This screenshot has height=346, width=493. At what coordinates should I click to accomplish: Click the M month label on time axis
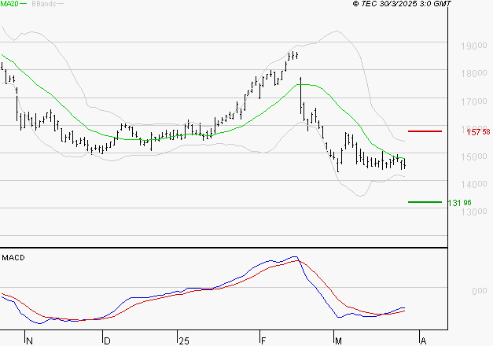338,341
